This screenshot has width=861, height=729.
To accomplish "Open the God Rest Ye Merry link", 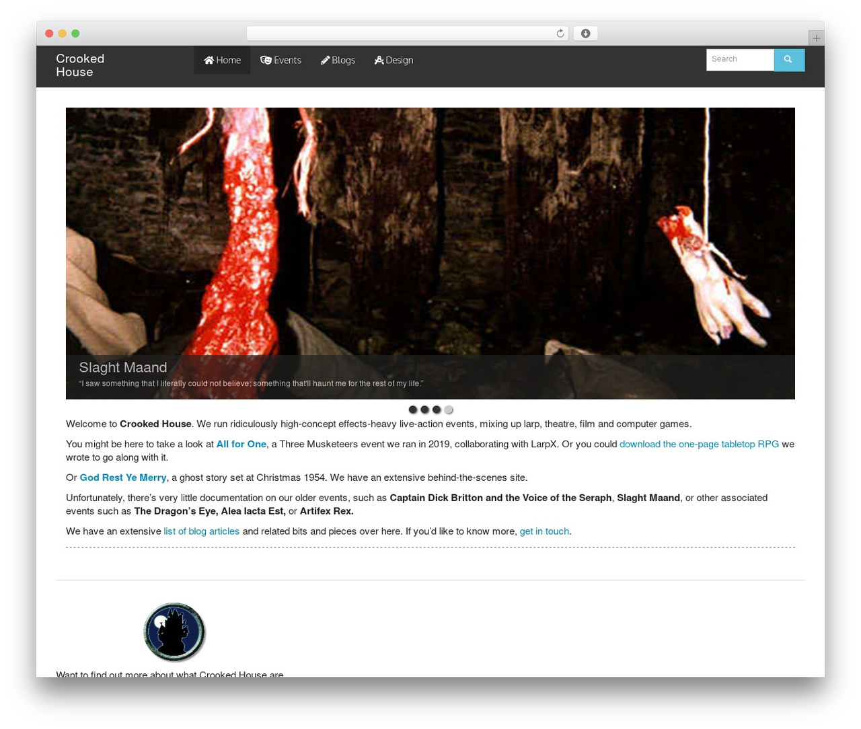I will pyautogui.click(x=123, y=478).
